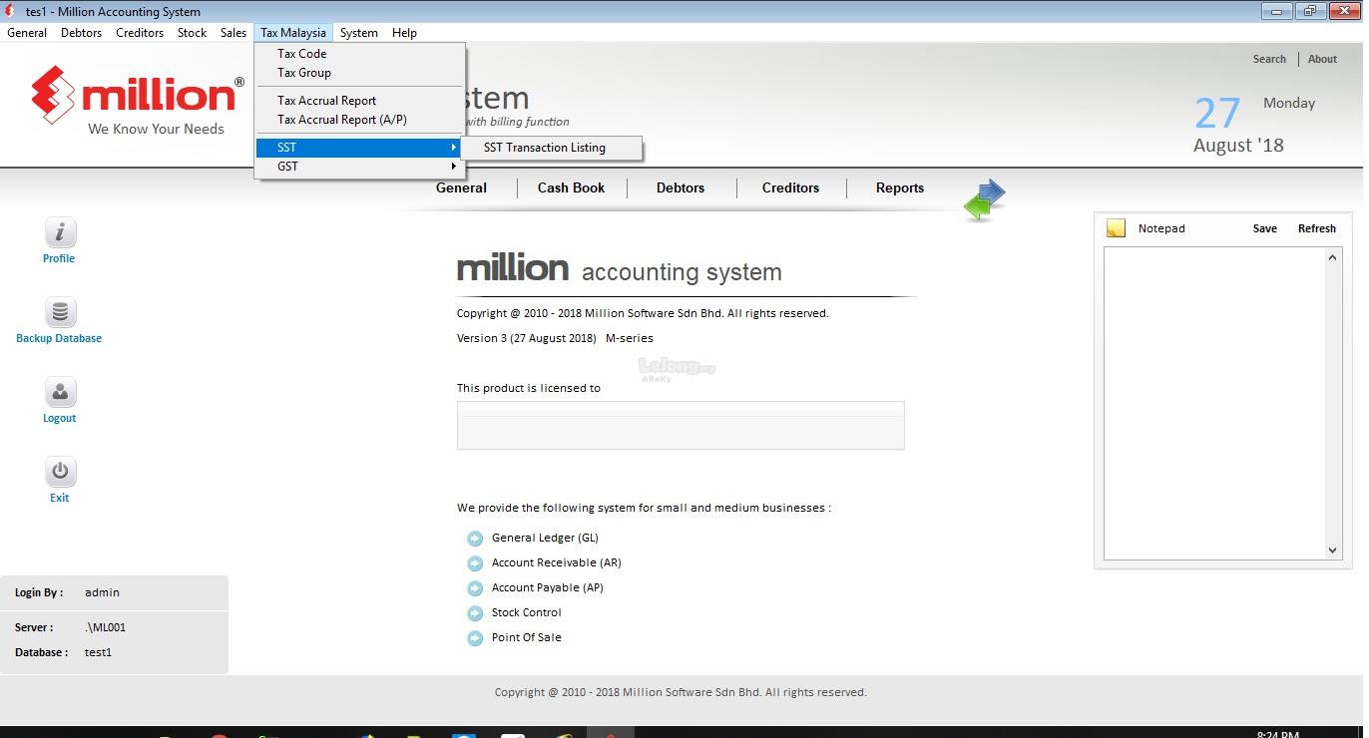Image resolution: width=1369 pixels, height=738 pixels.
Task: Open the General menu
Action: 27,33
